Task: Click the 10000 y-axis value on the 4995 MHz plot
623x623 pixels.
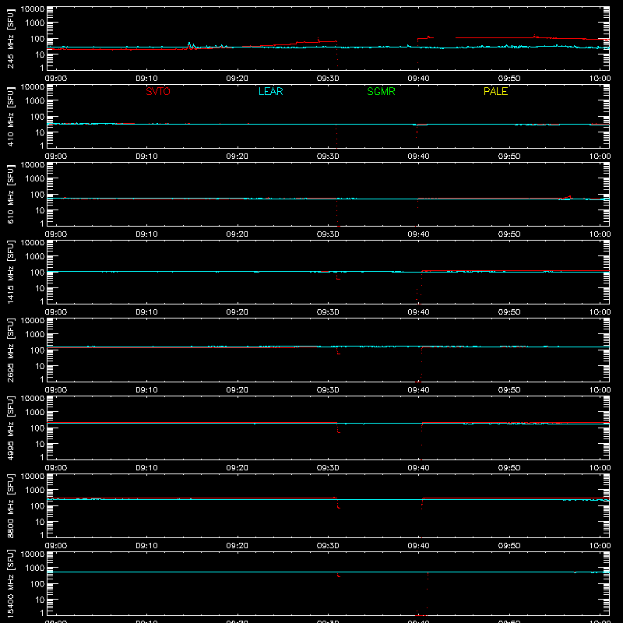Action: (x=33, y=399)
